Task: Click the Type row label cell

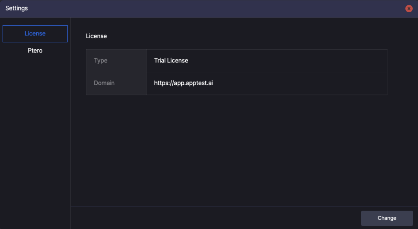Action: click(x=116, y=61)
